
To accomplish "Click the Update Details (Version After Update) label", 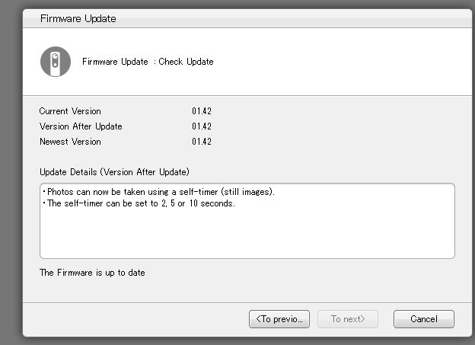I will [x=114, y=172].
